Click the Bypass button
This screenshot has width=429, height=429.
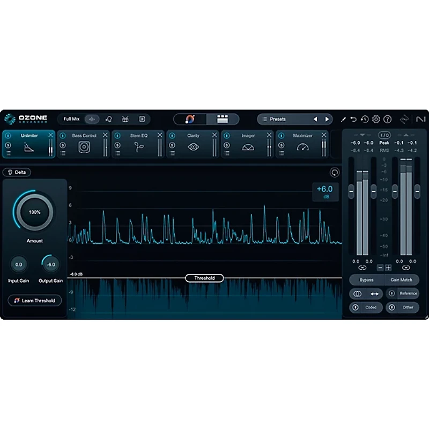[x=366, y=279]
